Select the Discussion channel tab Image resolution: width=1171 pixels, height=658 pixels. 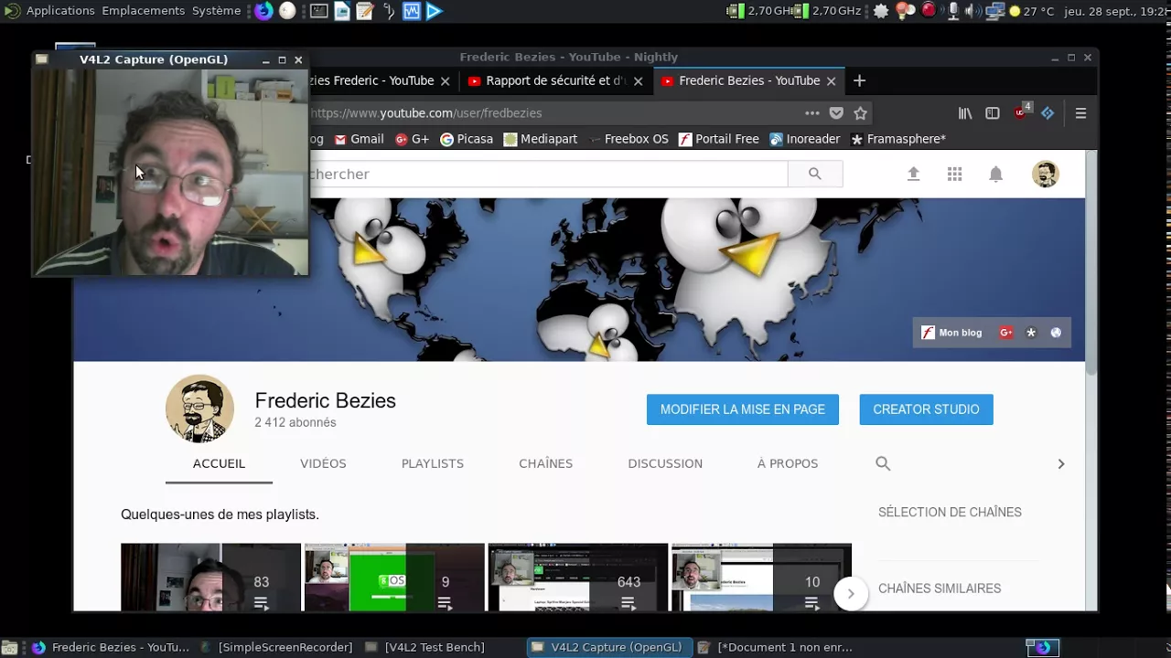(x=665, y=463)
